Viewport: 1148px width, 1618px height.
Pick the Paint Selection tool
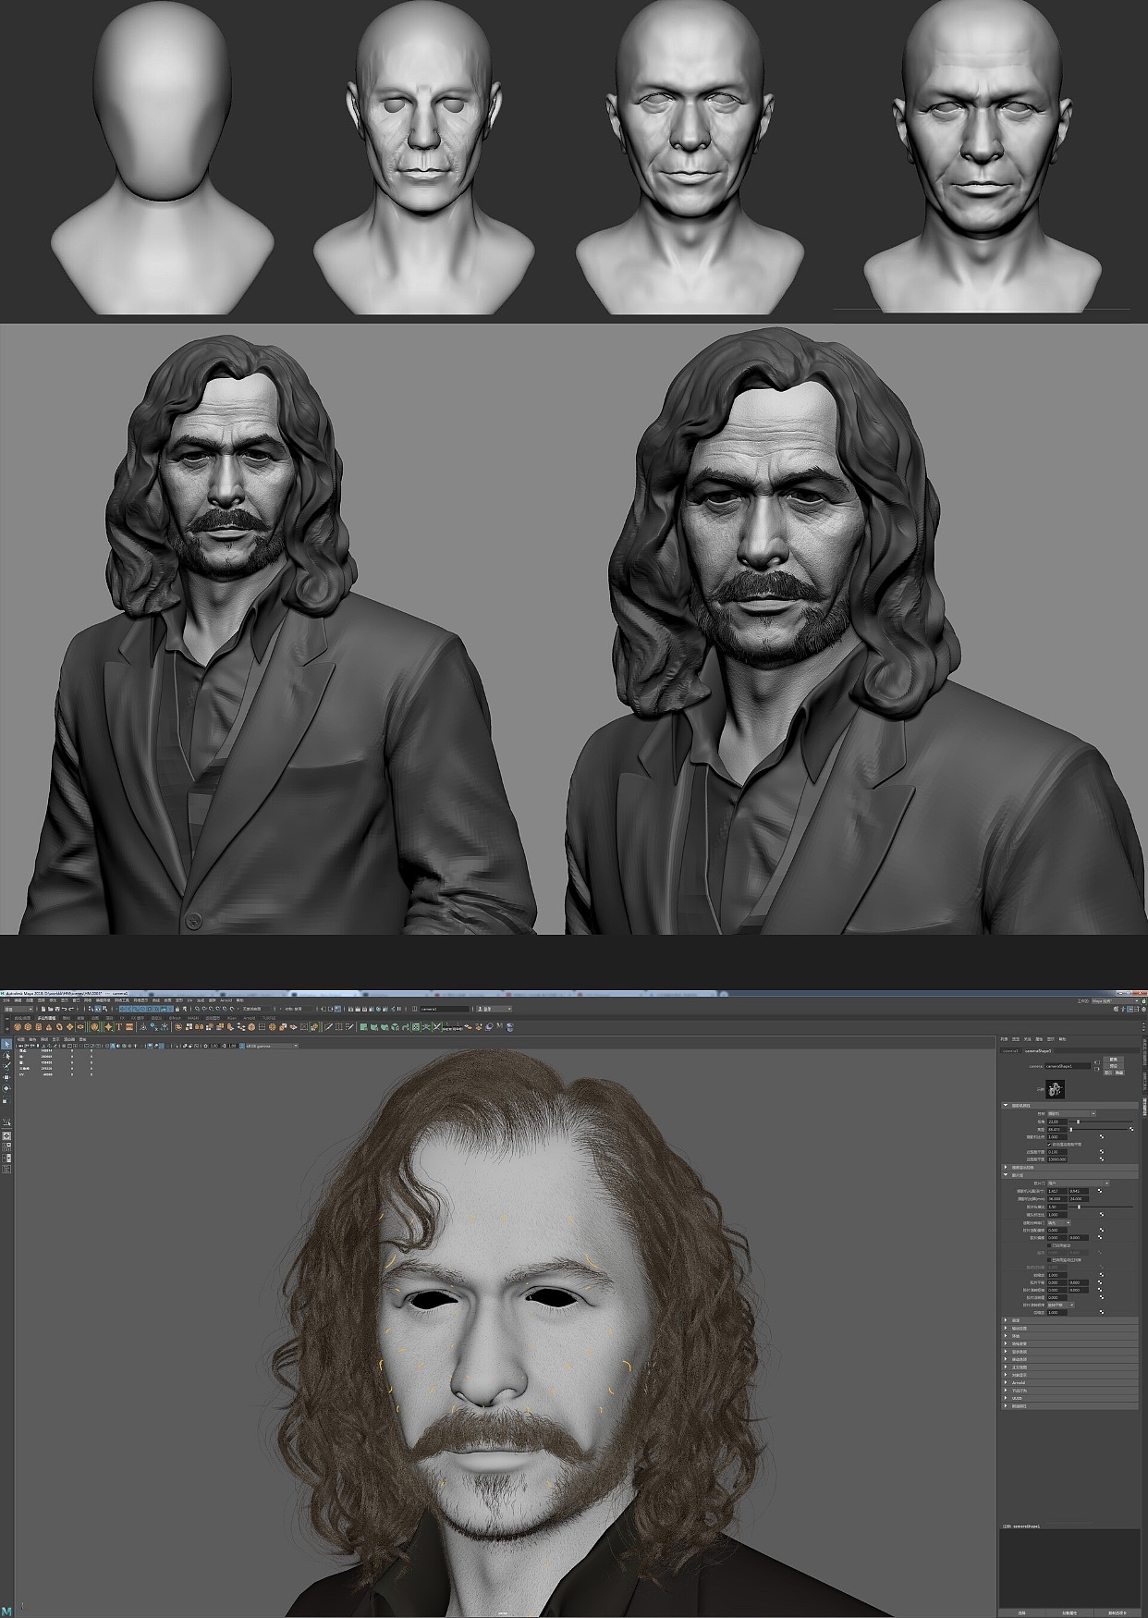coord(6,1066)
